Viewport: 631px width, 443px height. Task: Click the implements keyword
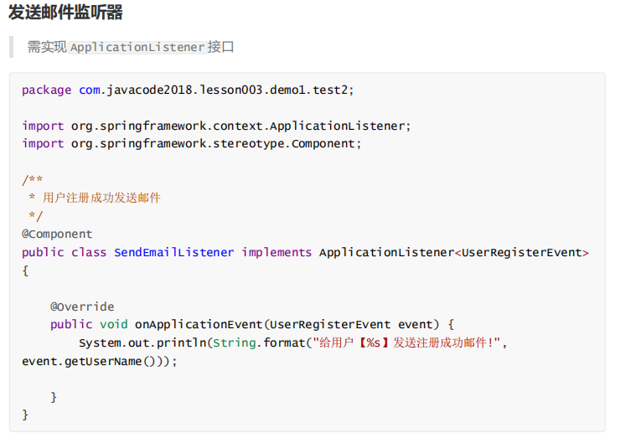pyautogui.click(x=277, y=252)
